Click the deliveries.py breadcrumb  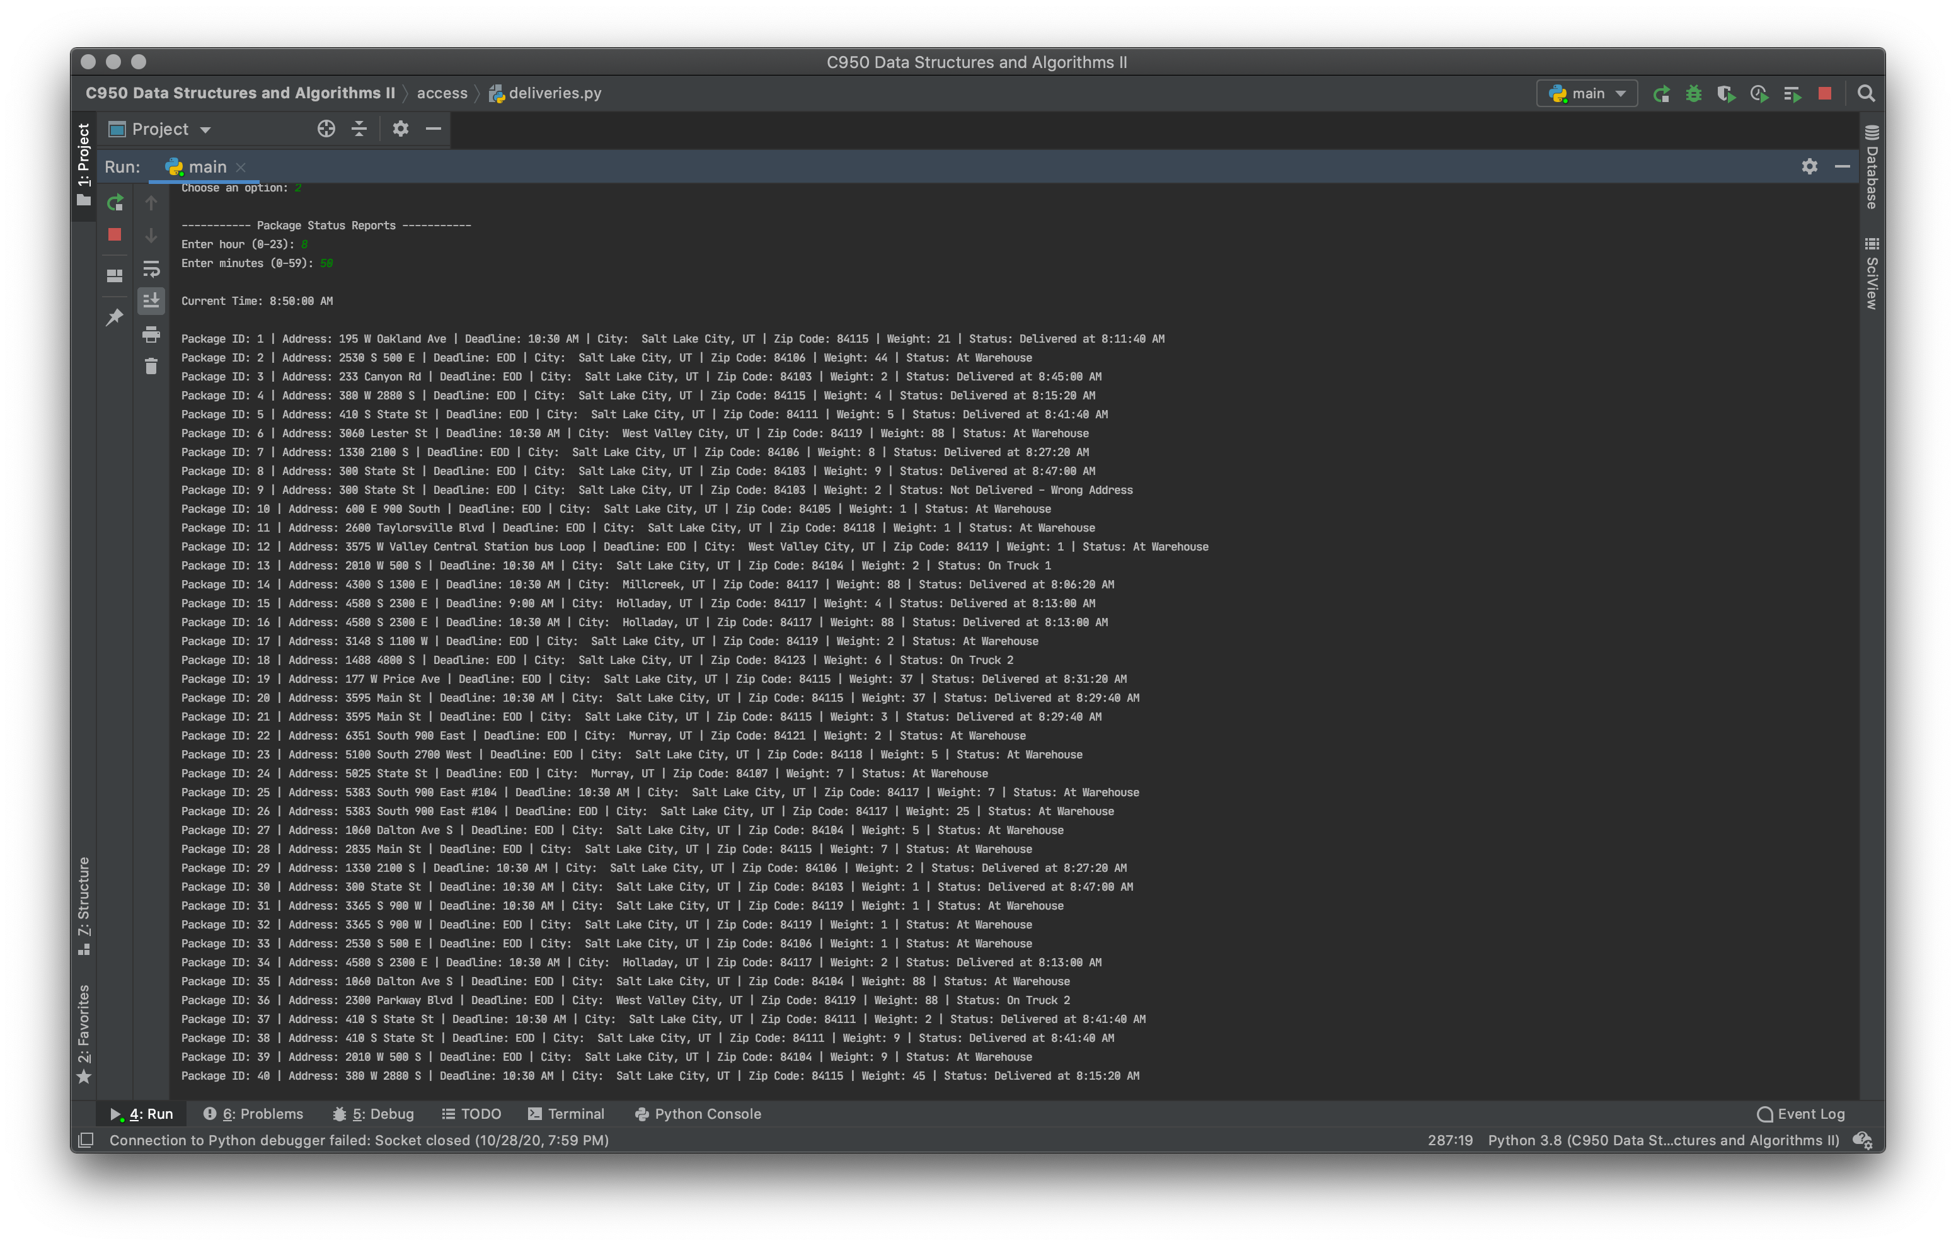point(545,93)
